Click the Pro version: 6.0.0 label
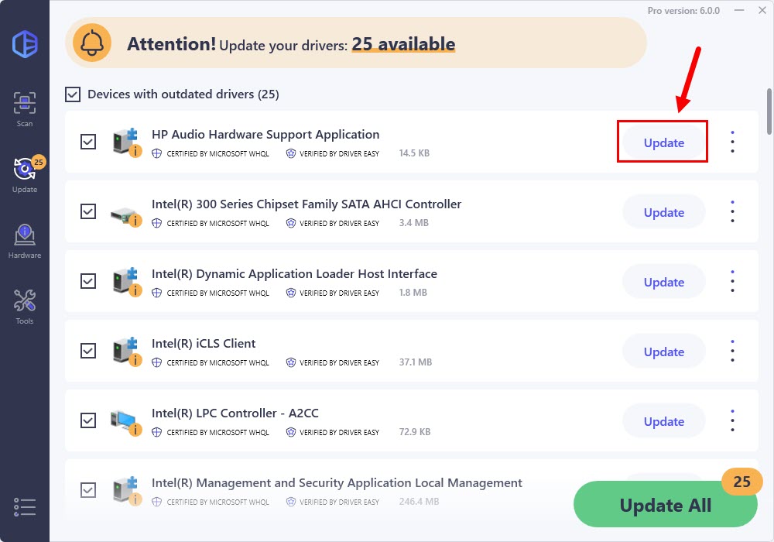This screenshot has width=774, height=542. pos(683,10)
